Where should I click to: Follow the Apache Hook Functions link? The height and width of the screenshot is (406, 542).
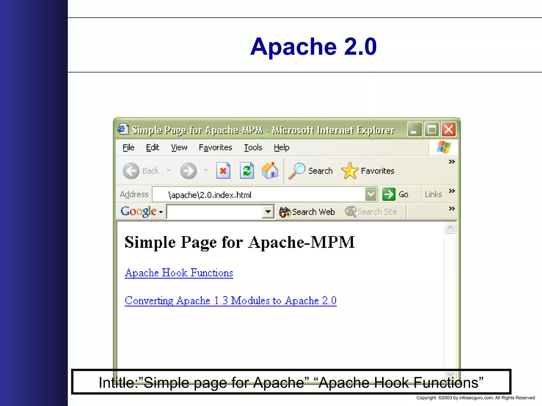point(179,273)
